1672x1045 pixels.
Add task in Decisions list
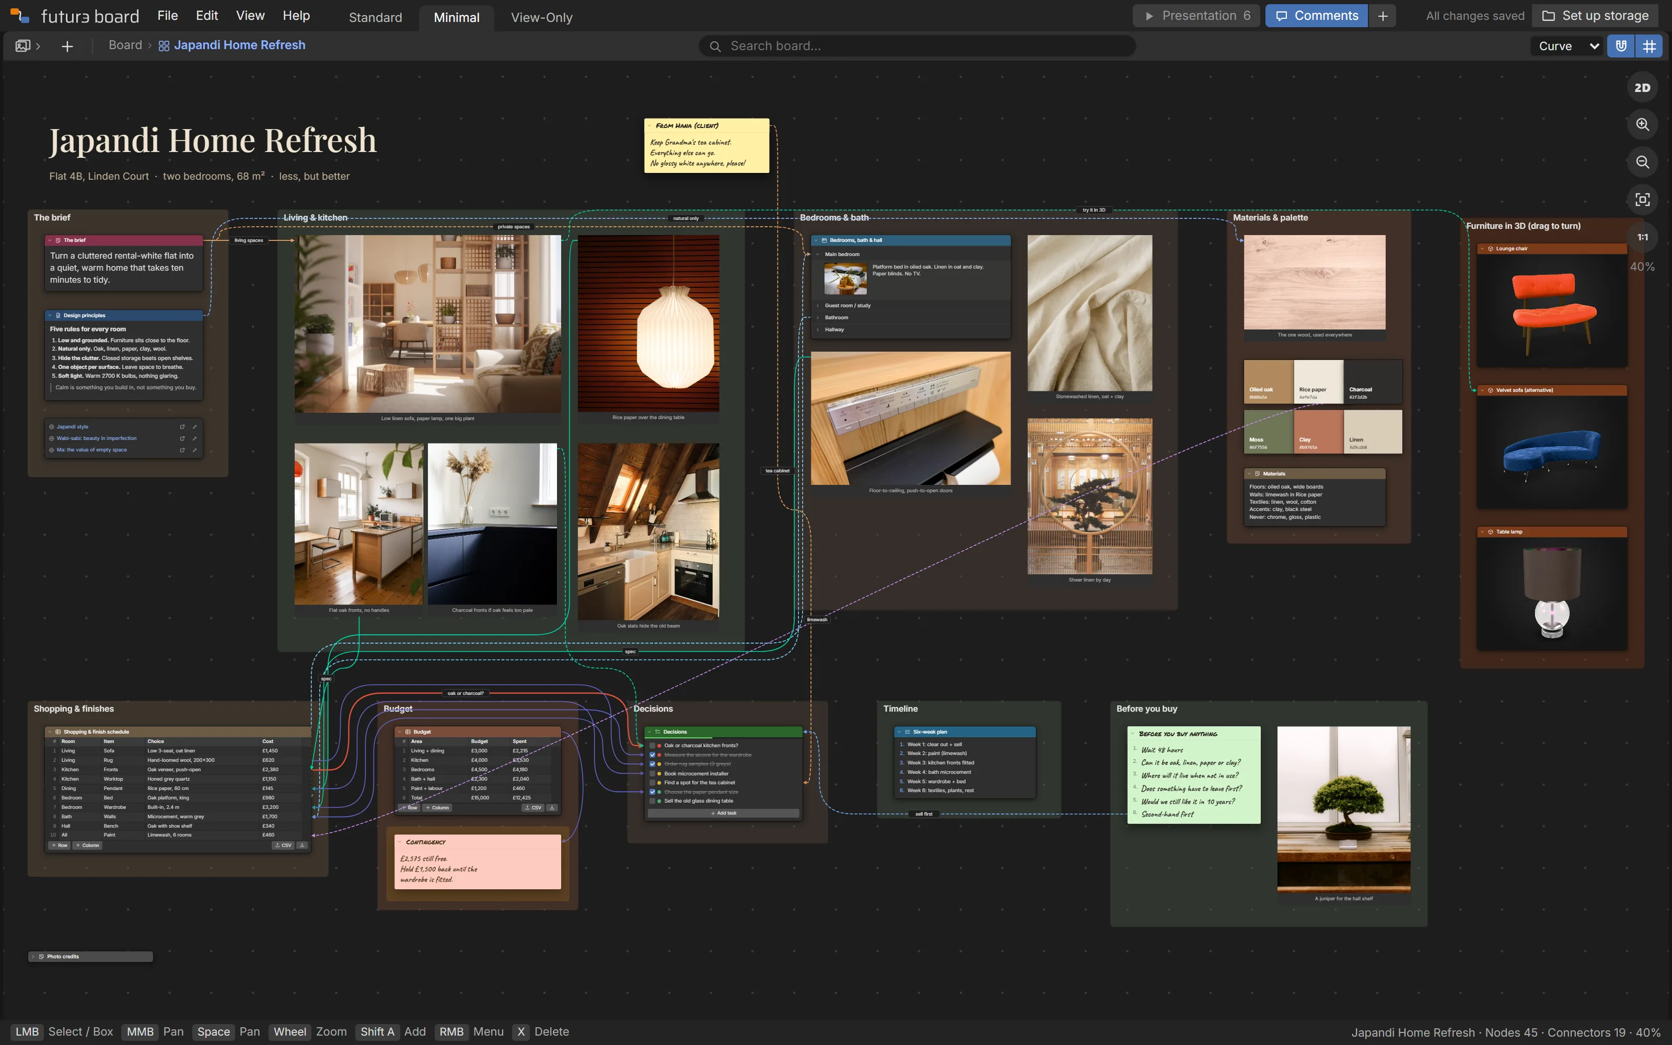[723, 814]
